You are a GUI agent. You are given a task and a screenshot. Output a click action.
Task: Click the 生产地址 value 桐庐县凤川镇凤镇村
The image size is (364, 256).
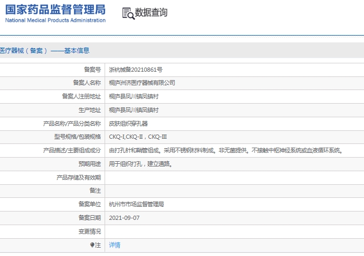[x=134, y=110]
